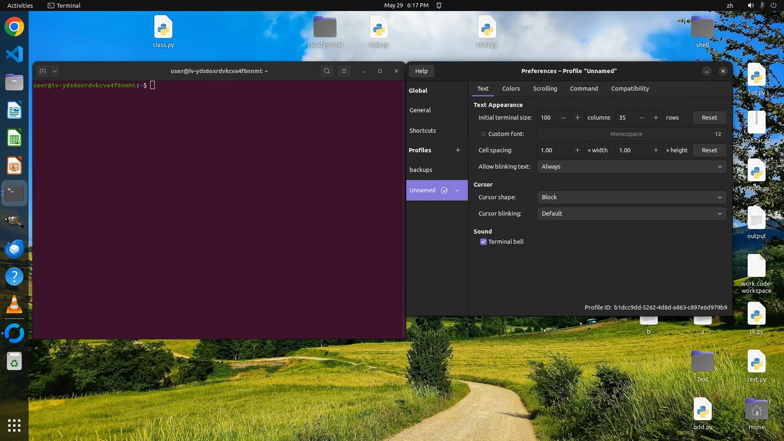Expand the Unnamed profile menu arrow
This screenshot has width=784, height=441.
click(457, 190)
